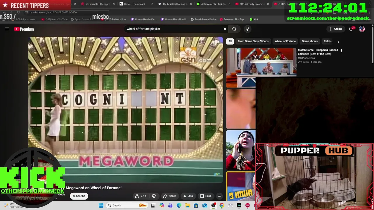Screen dimensions: 374x210
Task: Open MG Productions channel link
Action: point(306,58)
